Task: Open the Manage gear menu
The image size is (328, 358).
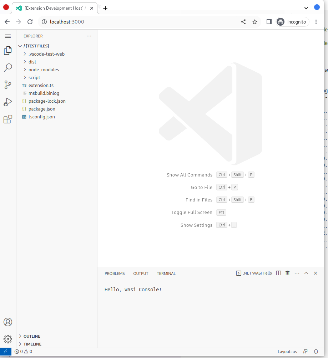Action: 8,339
